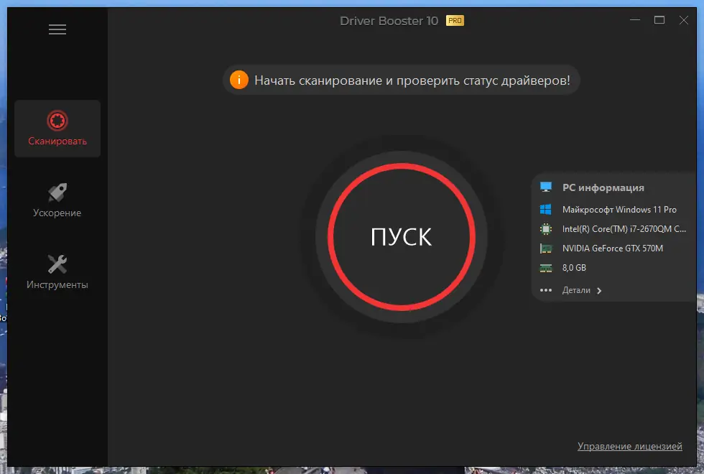Click the monitor icon next to PC информация

[546, 187]
